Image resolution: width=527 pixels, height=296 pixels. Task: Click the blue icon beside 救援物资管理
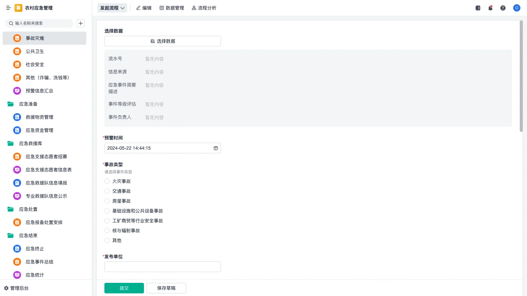pos(17,117)
